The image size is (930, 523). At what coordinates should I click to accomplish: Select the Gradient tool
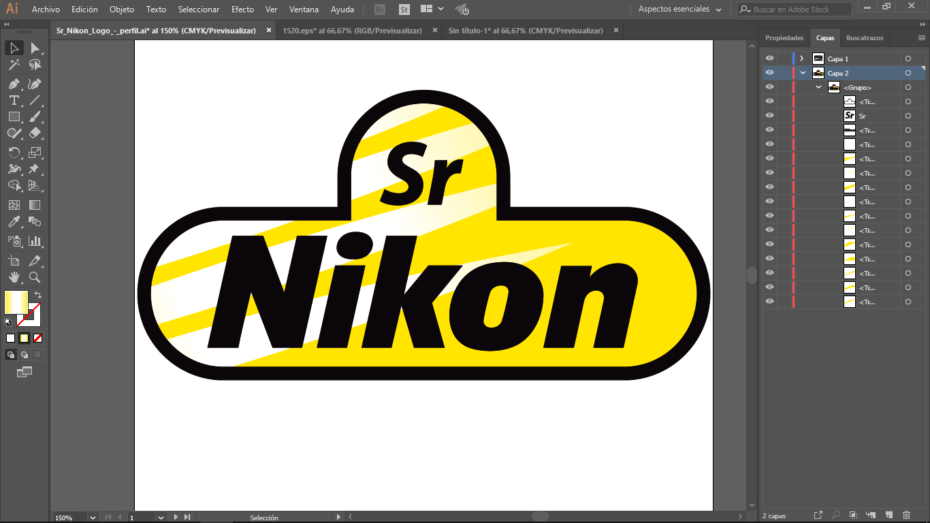(35, 205)
